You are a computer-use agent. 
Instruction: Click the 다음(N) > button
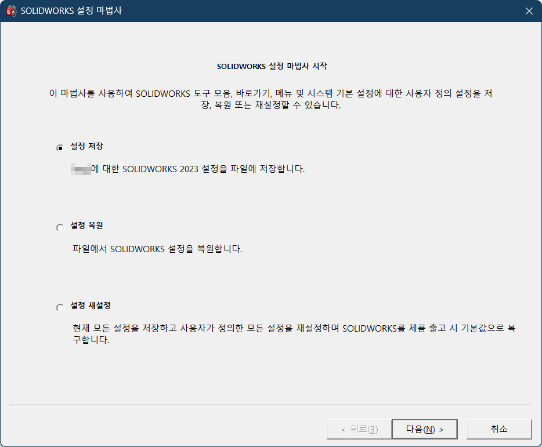pyautogui.click(x=425, y=430)
